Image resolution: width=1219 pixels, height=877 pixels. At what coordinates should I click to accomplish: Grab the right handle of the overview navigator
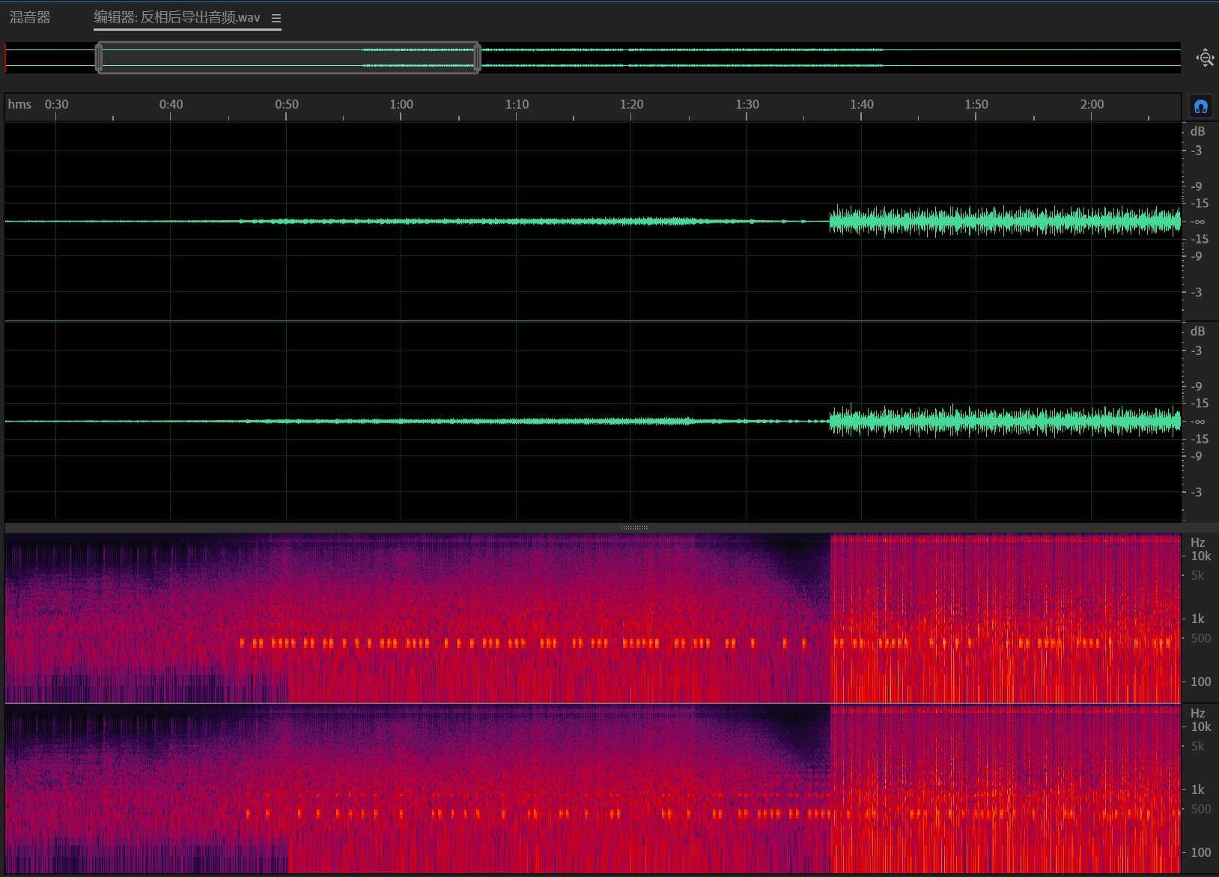tap(477, 58)
